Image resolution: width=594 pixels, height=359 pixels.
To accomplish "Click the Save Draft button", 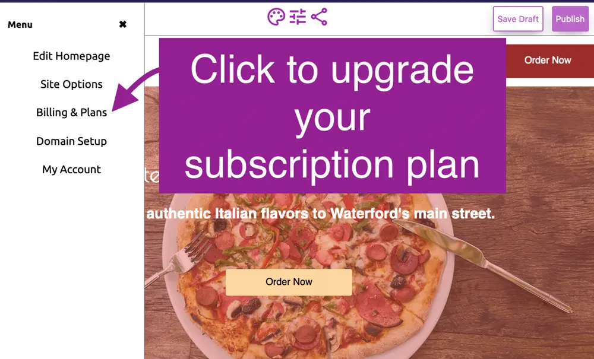I will pos(518,19).
